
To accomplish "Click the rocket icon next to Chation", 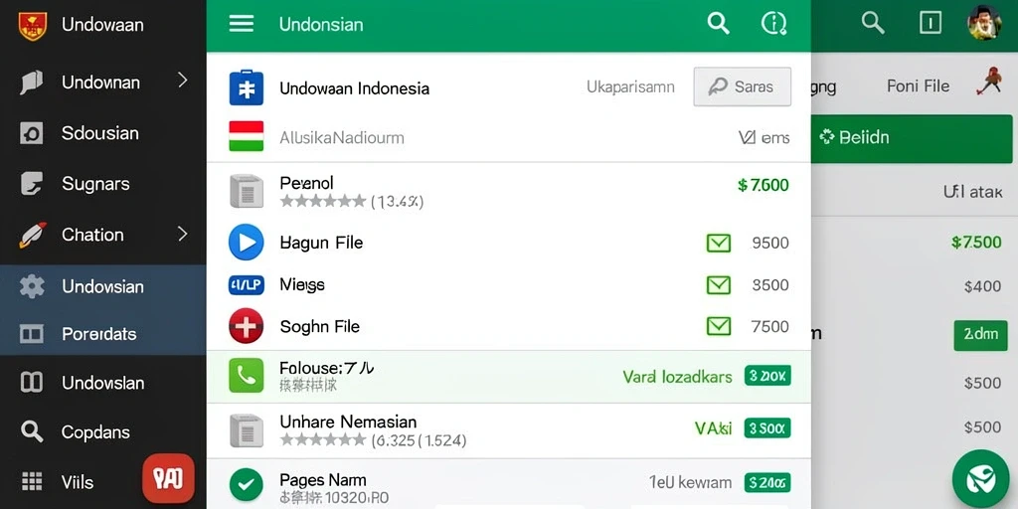I will click(x=32, y=235).
